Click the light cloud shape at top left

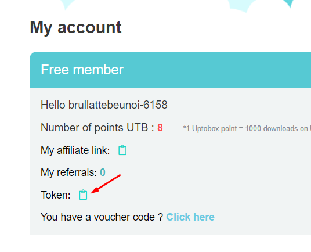click(x=68, y=5)
